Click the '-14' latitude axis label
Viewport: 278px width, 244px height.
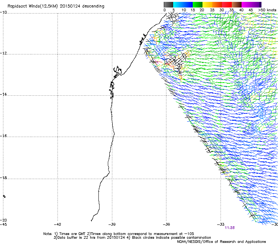(x=3, y=94)
